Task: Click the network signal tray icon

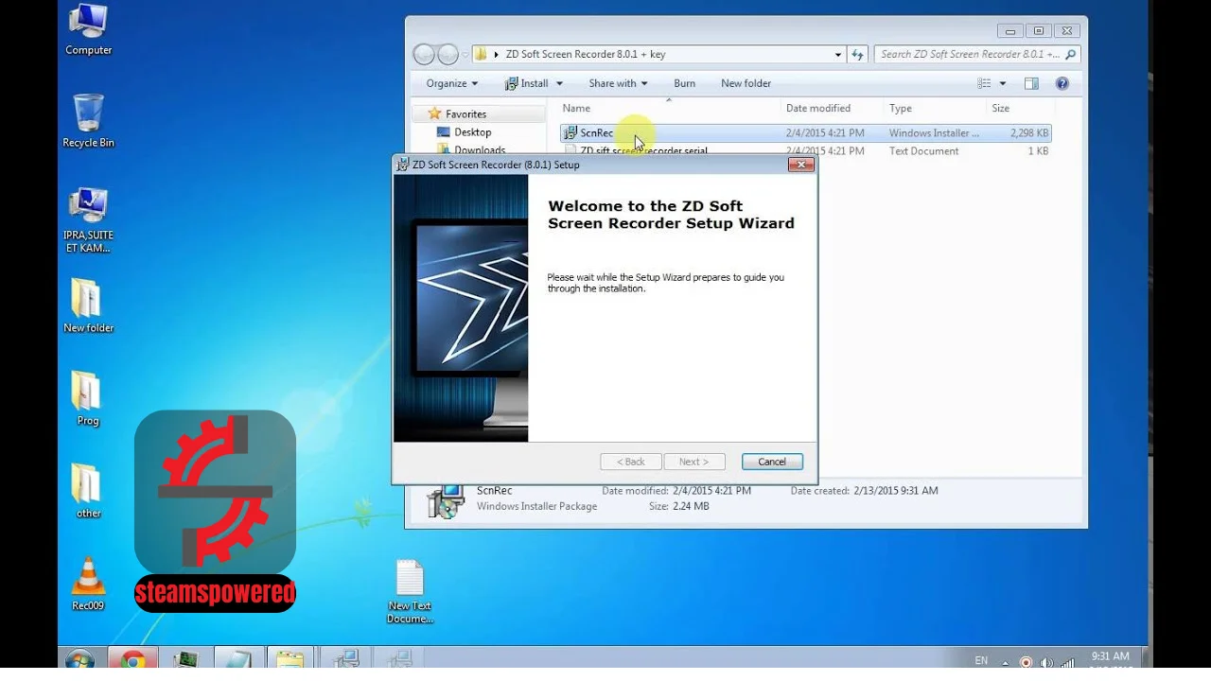Action: [1067, 662]
